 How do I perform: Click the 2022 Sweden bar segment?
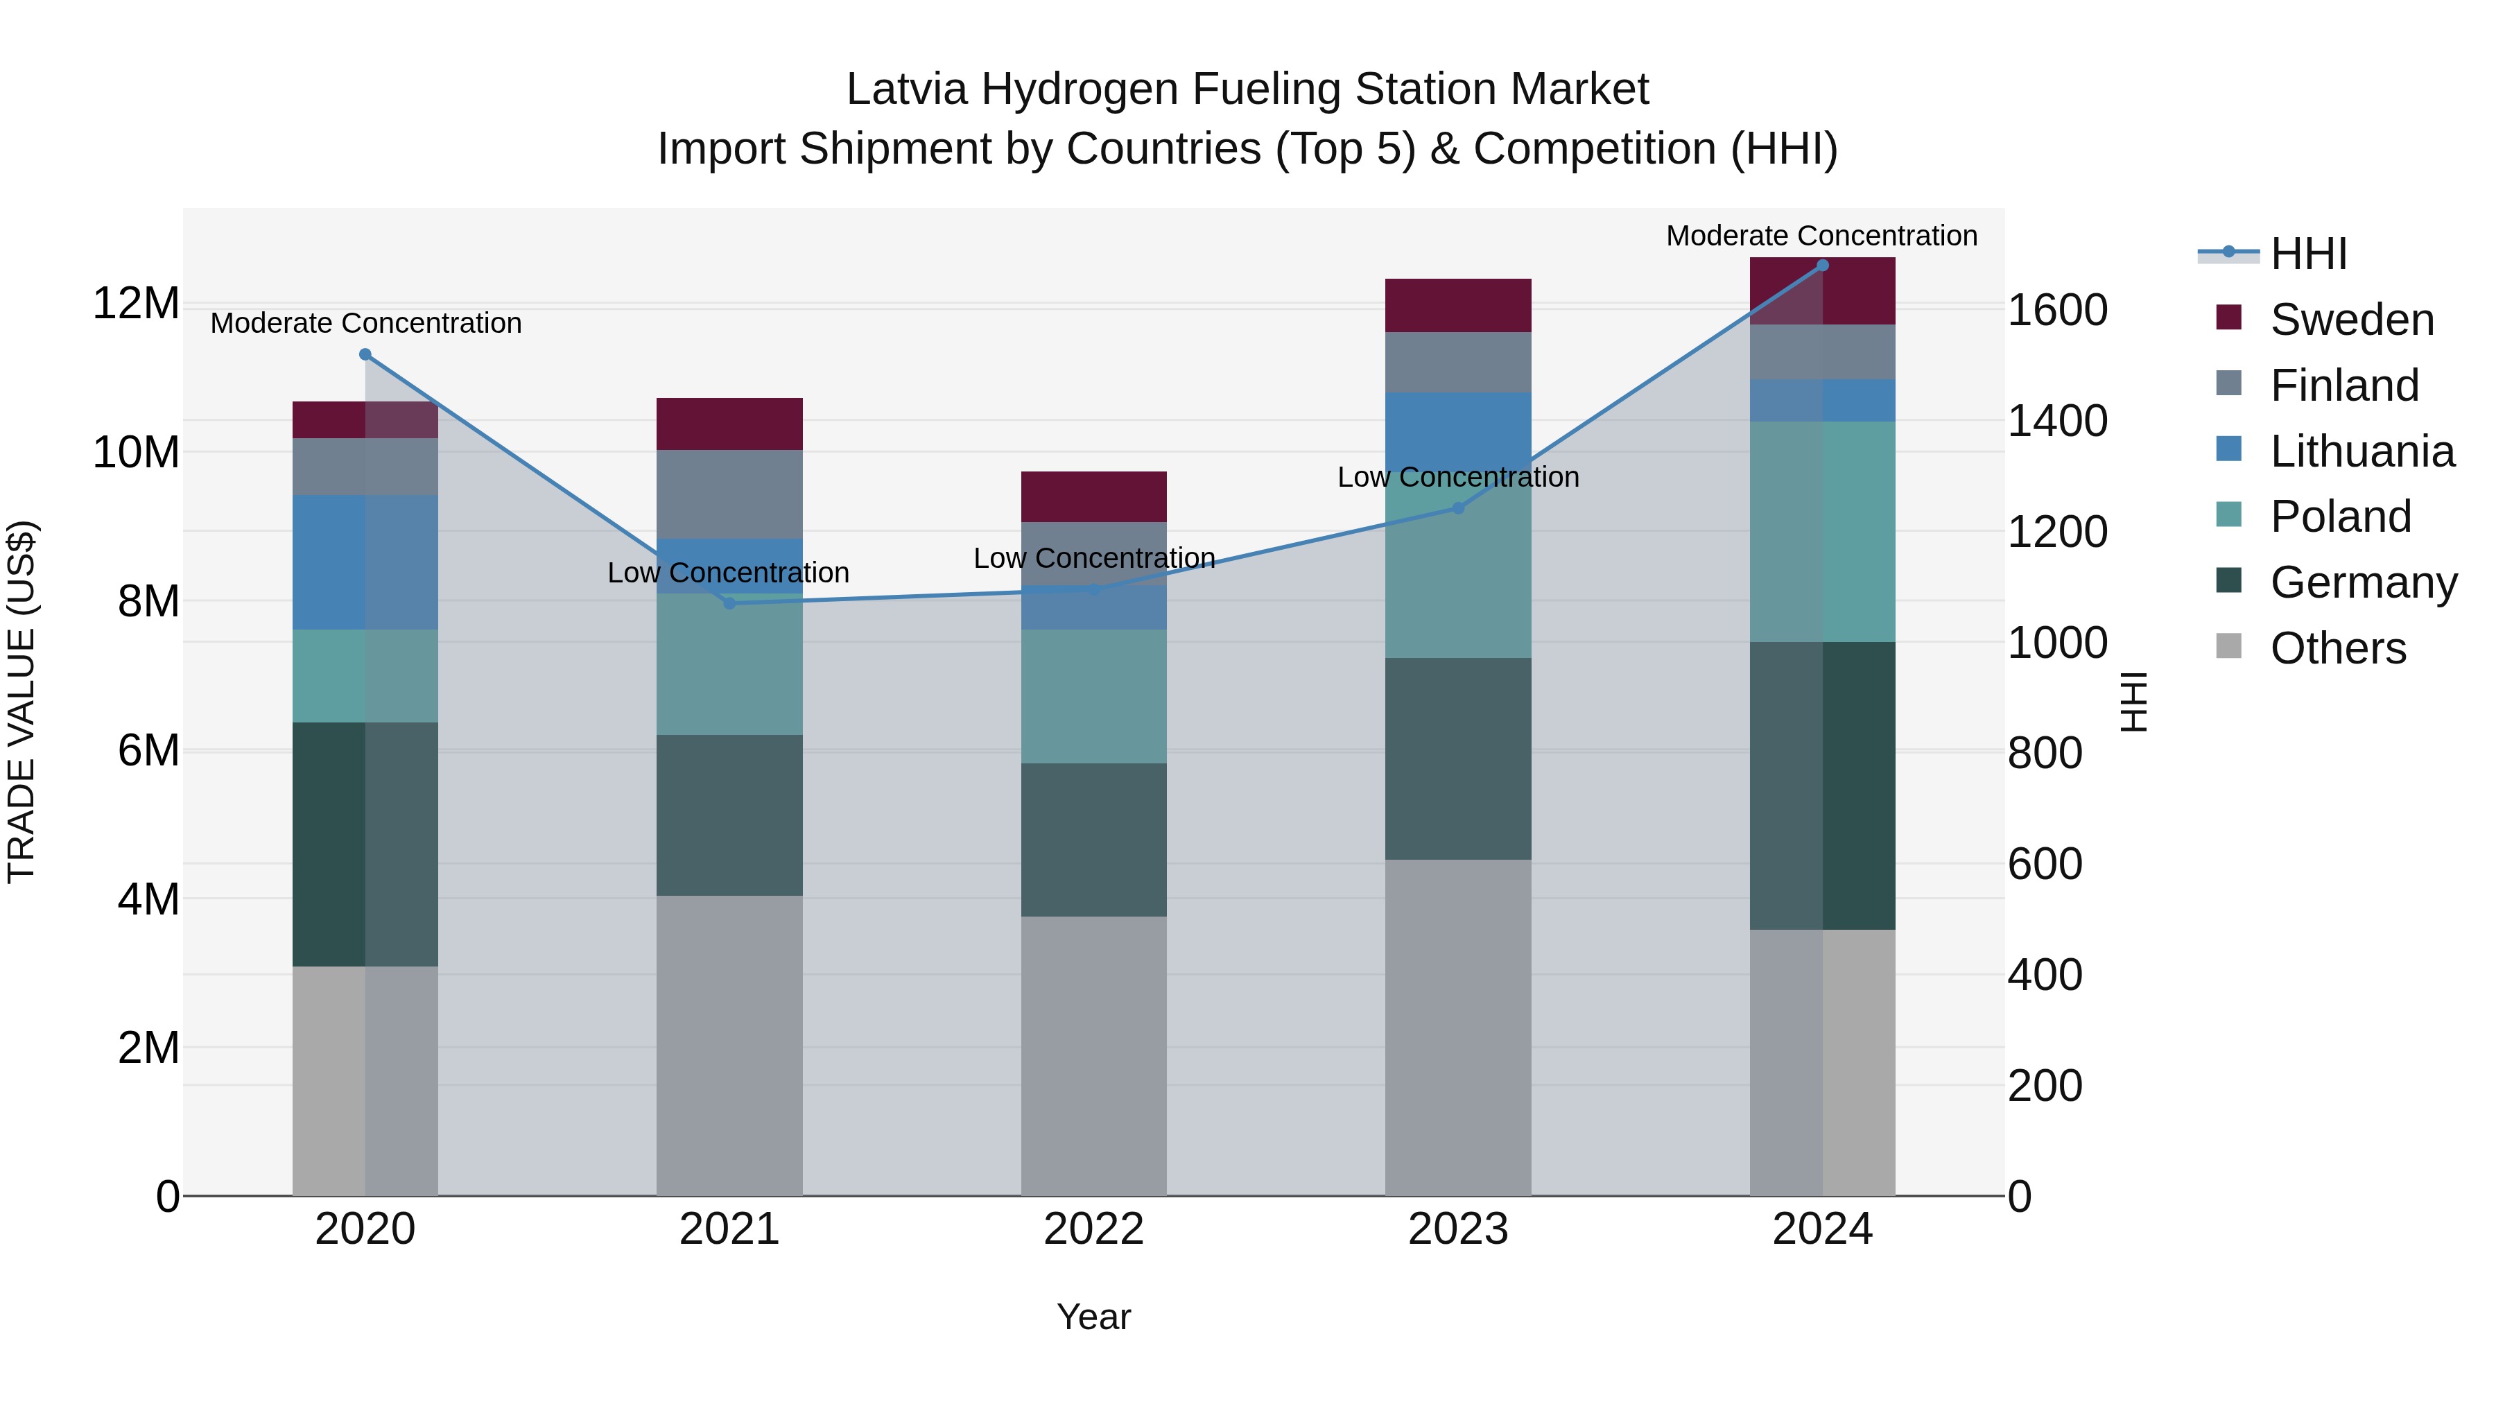1094,497
